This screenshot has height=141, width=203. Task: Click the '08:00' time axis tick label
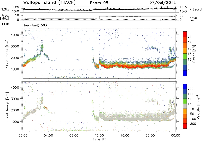click(x=74, y=136)
